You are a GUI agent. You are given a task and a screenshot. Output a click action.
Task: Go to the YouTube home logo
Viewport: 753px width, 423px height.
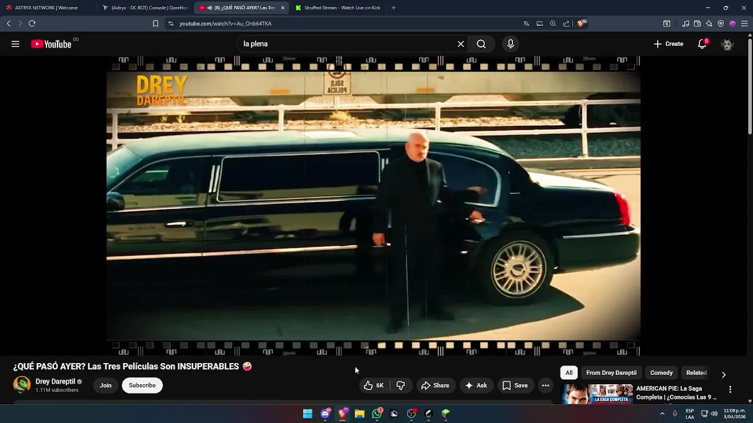coord(51,44)
